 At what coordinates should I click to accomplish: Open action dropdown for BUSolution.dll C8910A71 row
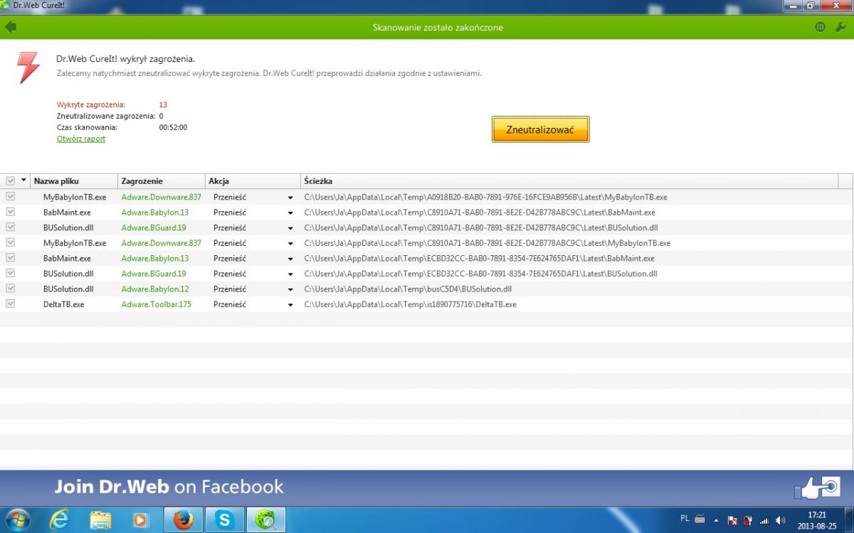click(290, 228)
